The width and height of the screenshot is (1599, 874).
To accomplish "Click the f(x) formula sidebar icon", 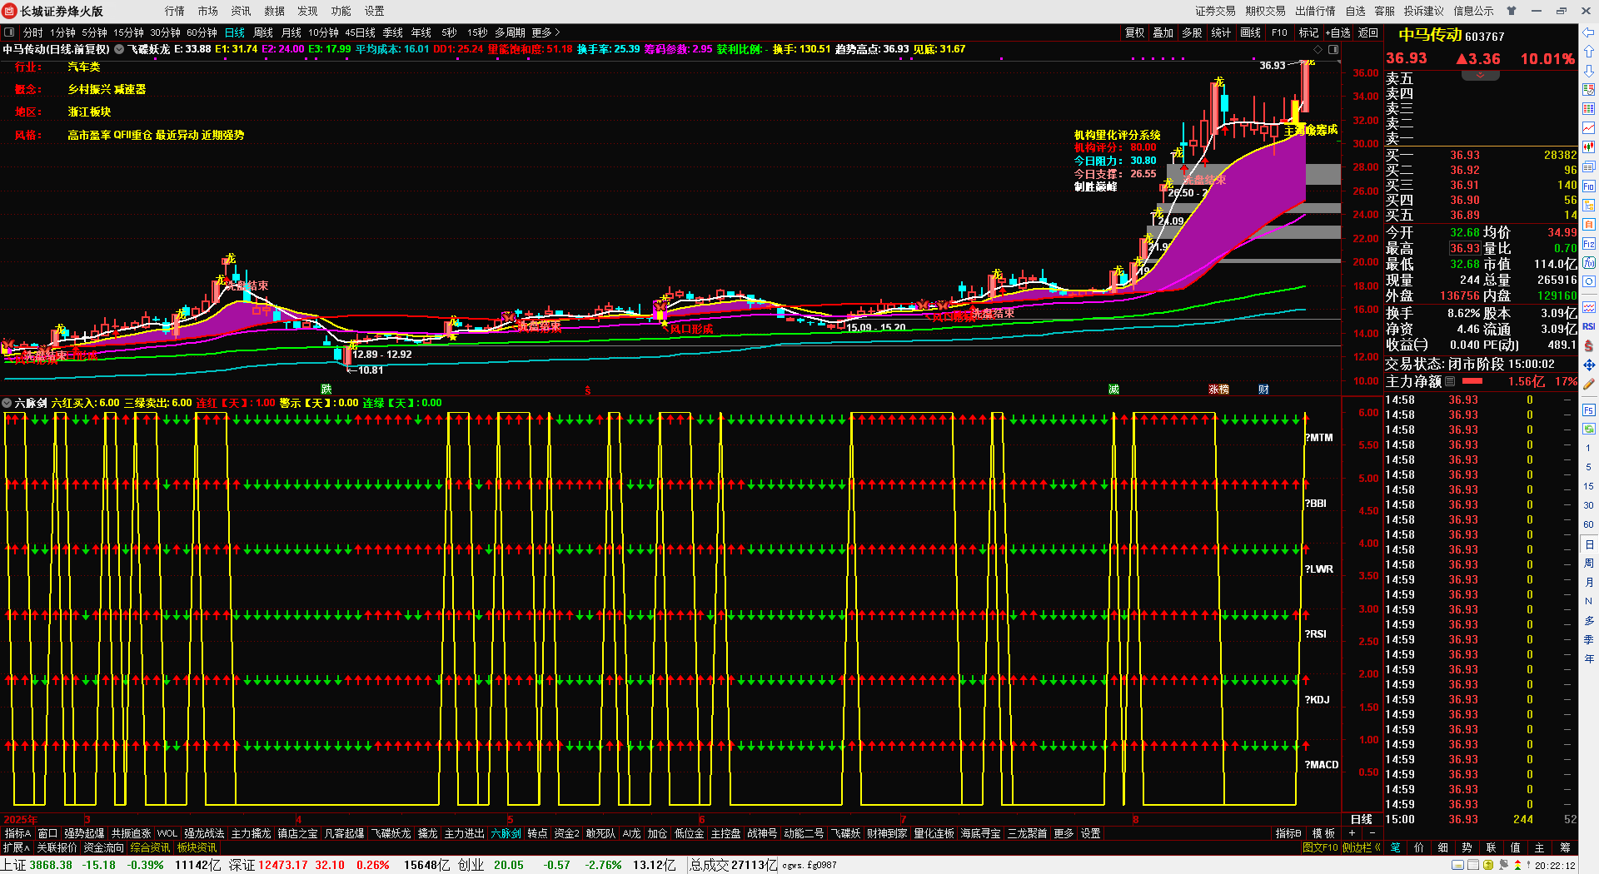I will [1589, 263].
